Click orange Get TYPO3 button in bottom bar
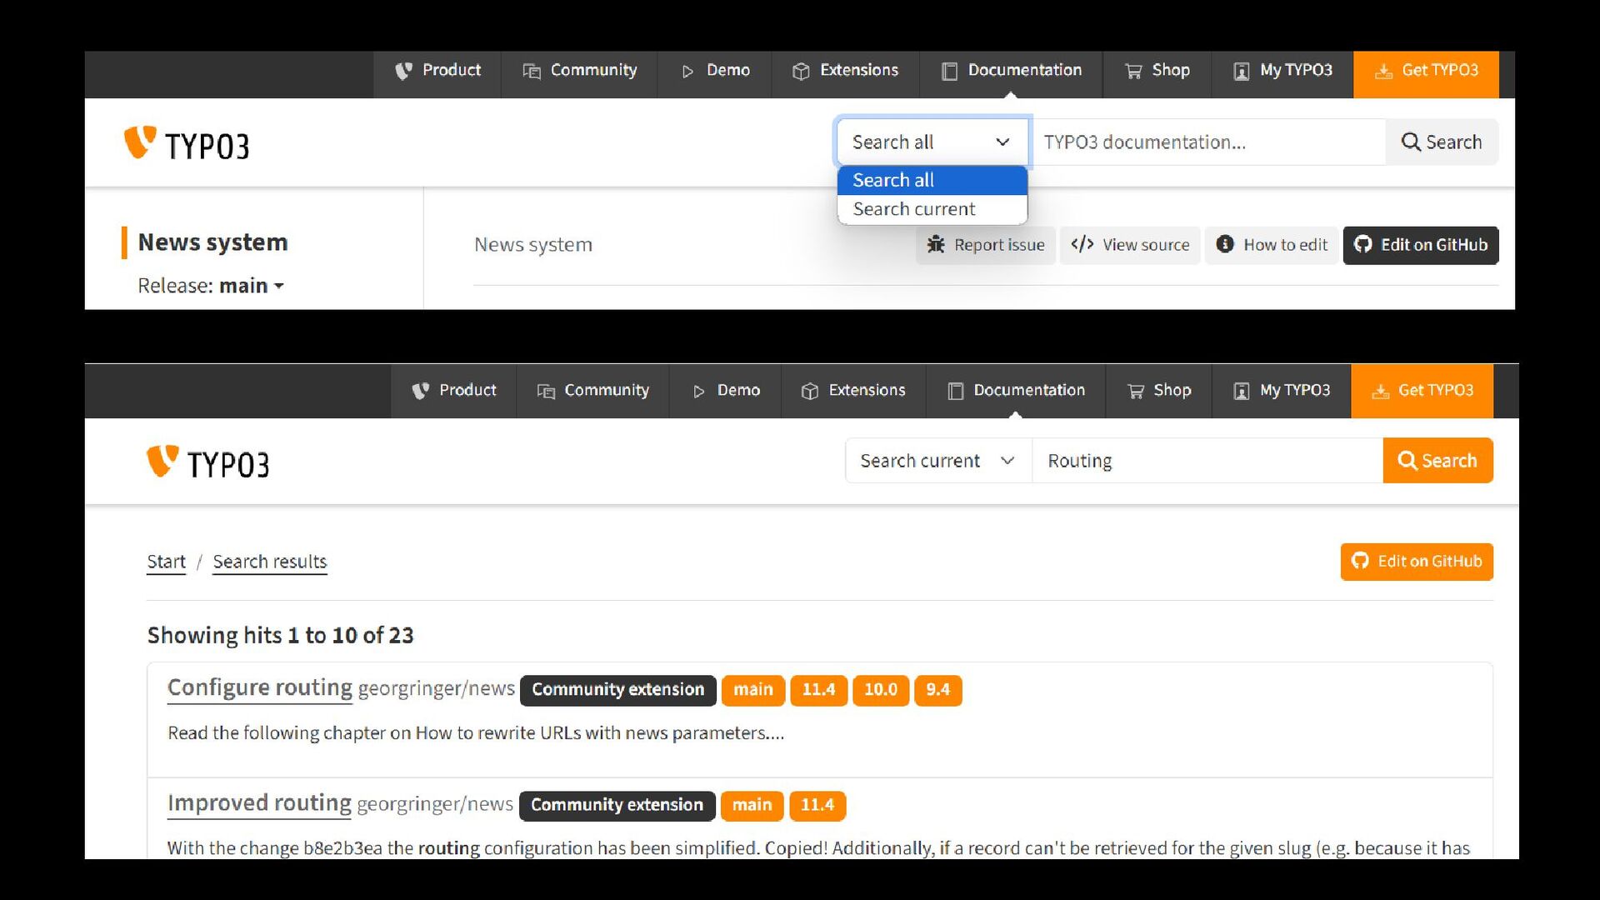Screen dimensions: 1600x900 point(1422,391)
